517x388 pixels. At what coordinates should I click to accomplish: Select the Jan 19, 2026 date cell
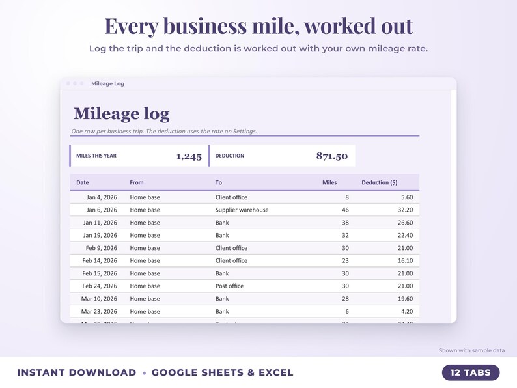click(100, 235)
